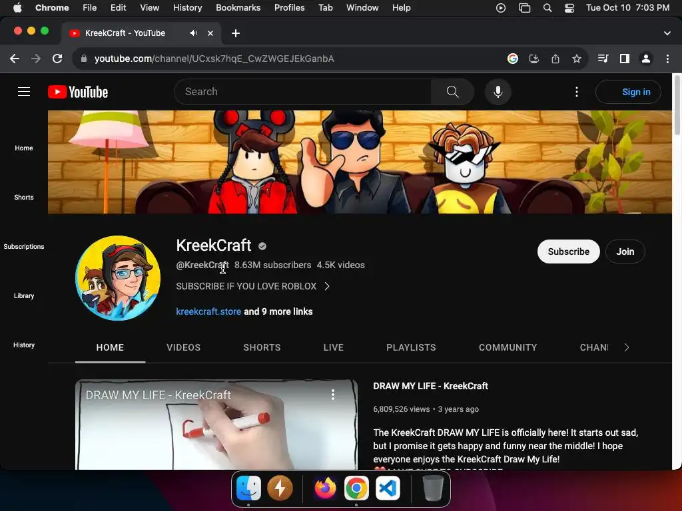This screenshot has height=511, width=682.
Task: Bookmark this page with the star icon
Action: (577, 59)
